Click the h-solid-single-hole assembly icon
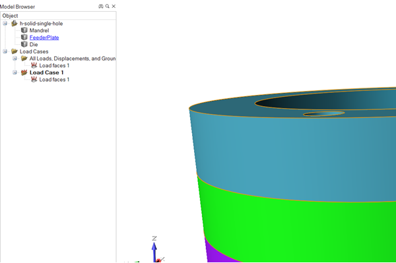Screen dimensions: 396x263 pyautogui.click(x=15, y=24)
